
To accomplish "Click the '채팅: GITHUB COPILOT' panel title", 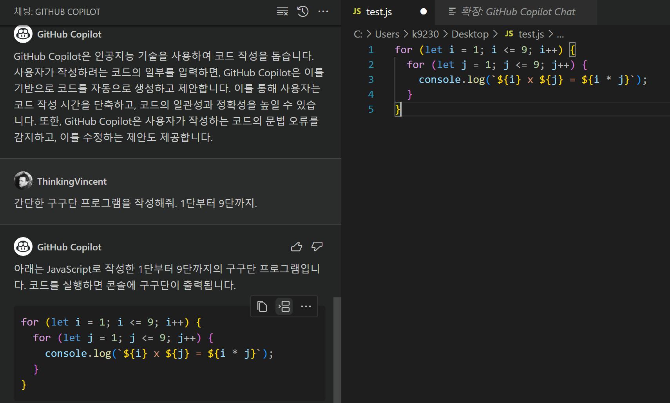I will 57,12.
